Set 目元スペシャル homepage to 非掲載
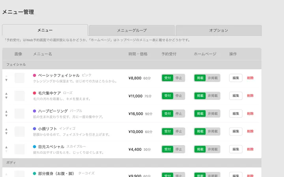Viewport: 284px width, 177px height. click(213, 149)
